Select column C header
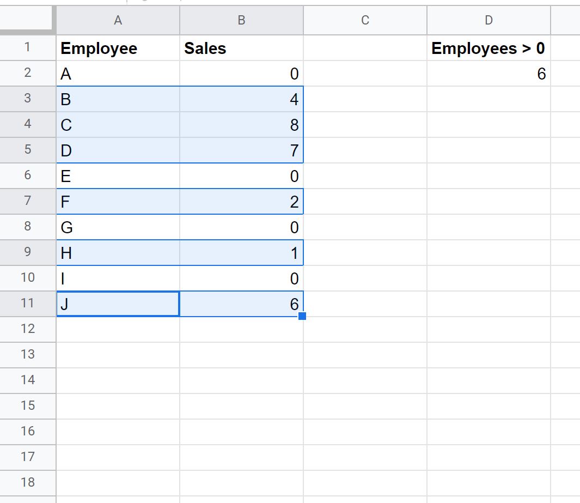The height and width of the screenshot is (503, 580). (x=365, y=20)
